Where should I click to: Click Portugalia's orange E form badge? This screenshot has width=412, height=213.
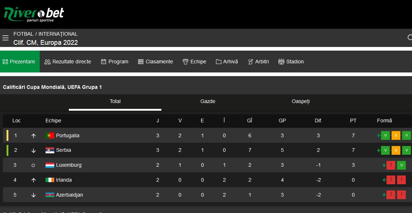(x=396, y=135)
